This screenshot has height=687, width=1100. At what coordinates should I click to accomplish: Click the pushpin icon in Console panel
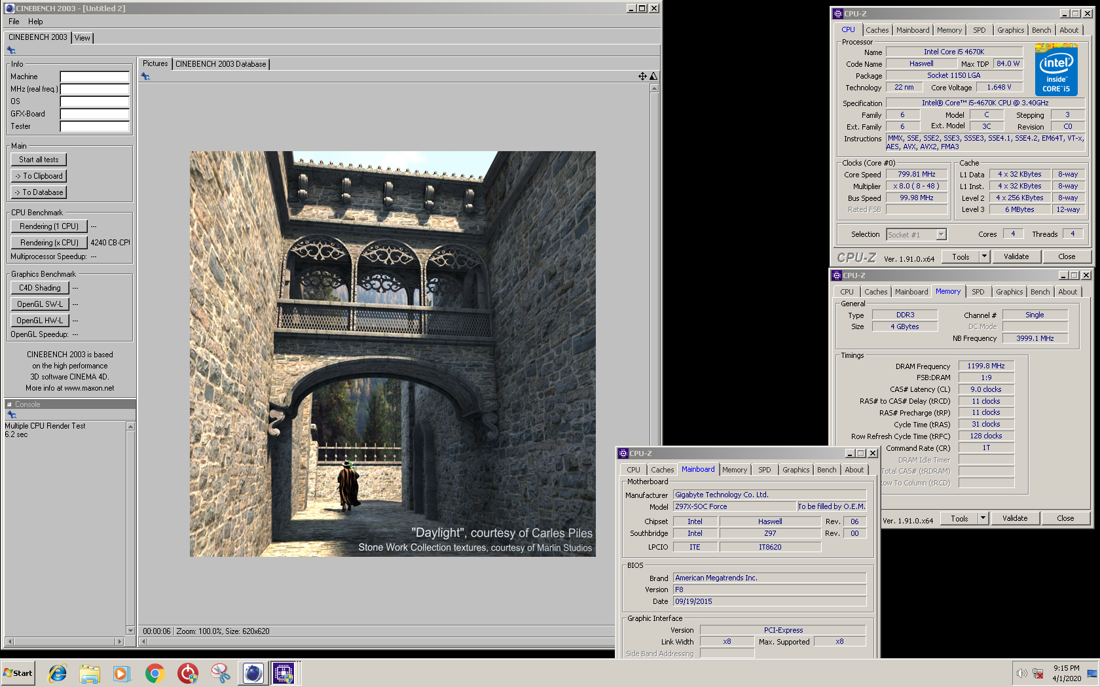click(11, 415)
